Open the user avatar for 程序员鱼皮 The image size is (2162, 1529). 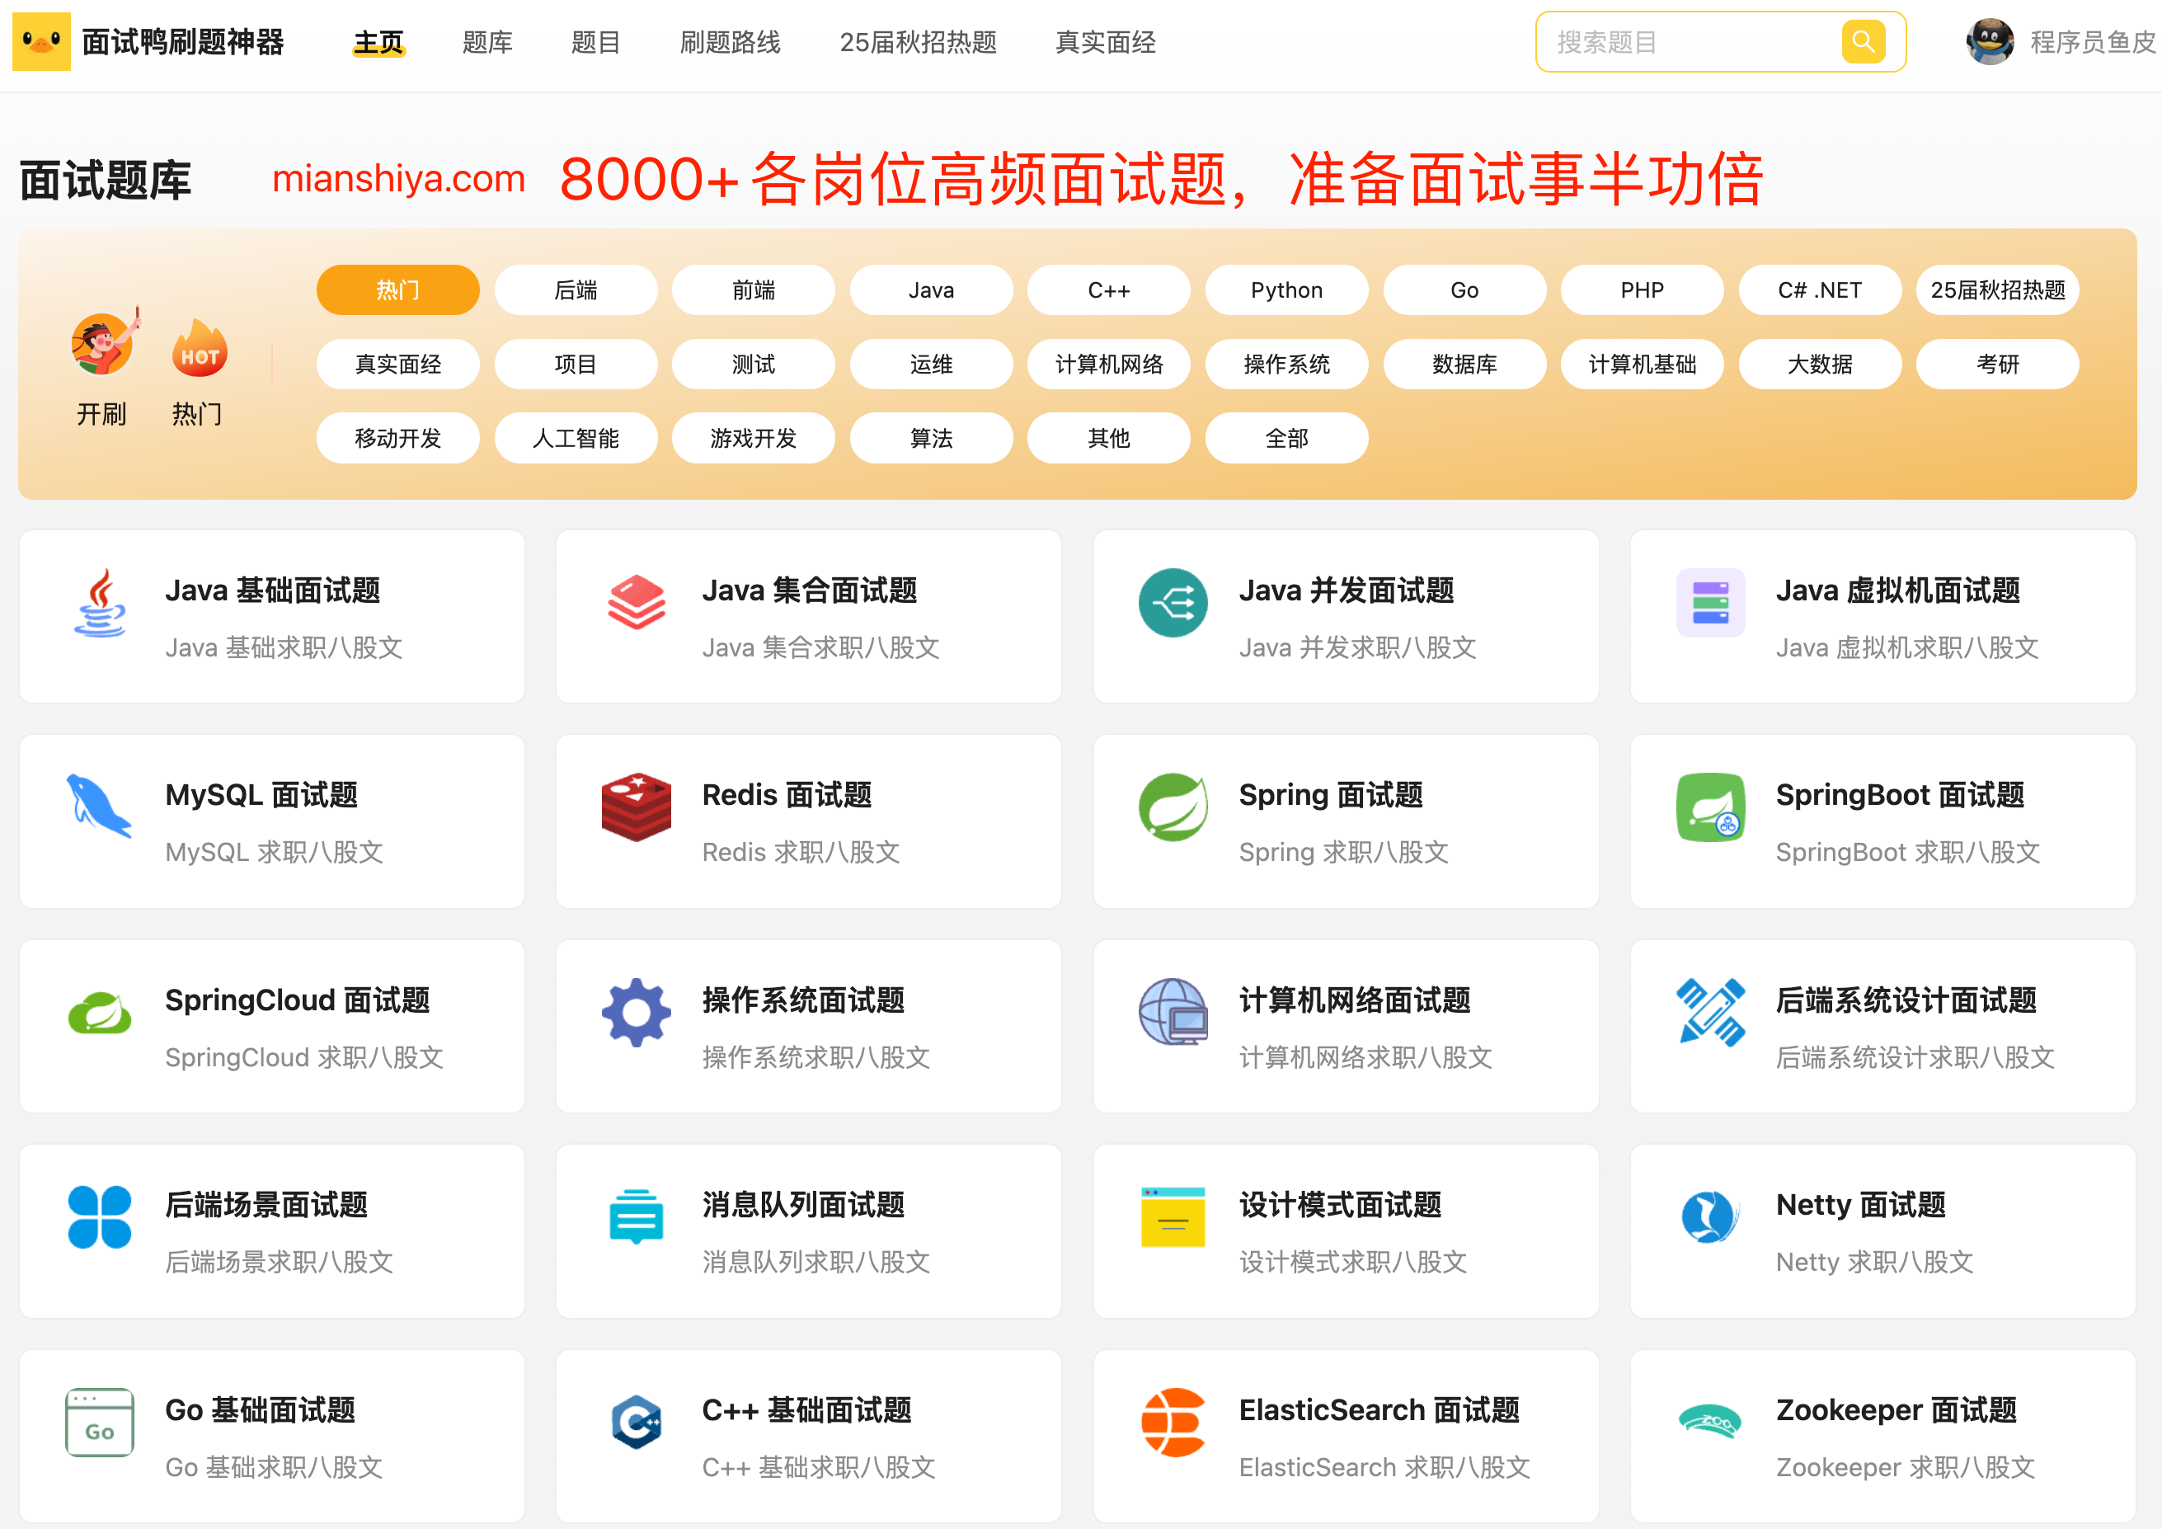click(1990, 41)
